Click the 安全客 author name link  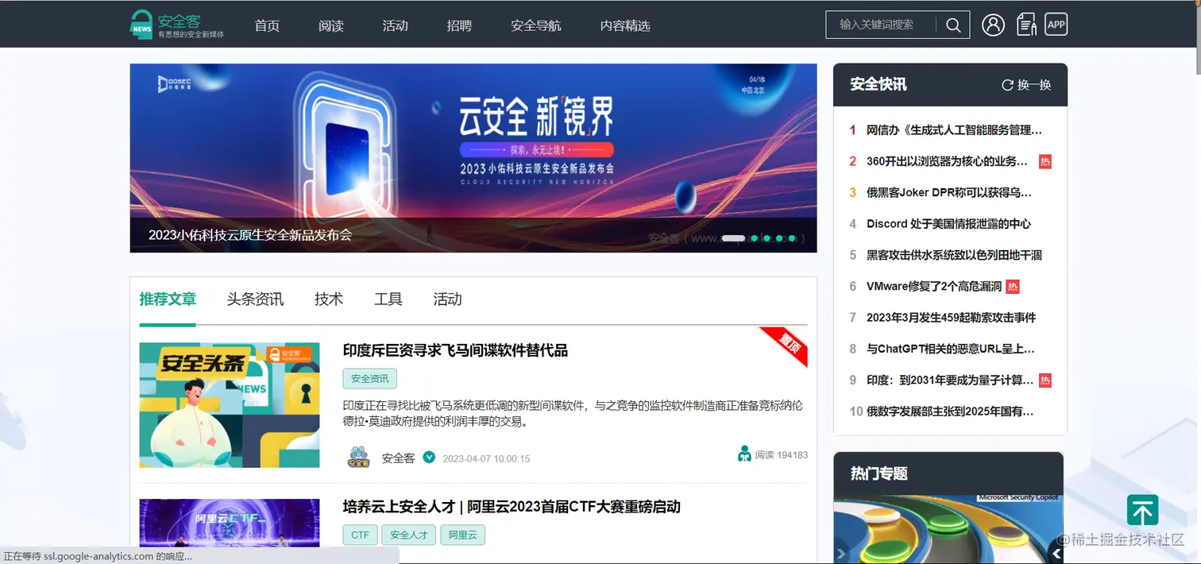pos(398,458)
